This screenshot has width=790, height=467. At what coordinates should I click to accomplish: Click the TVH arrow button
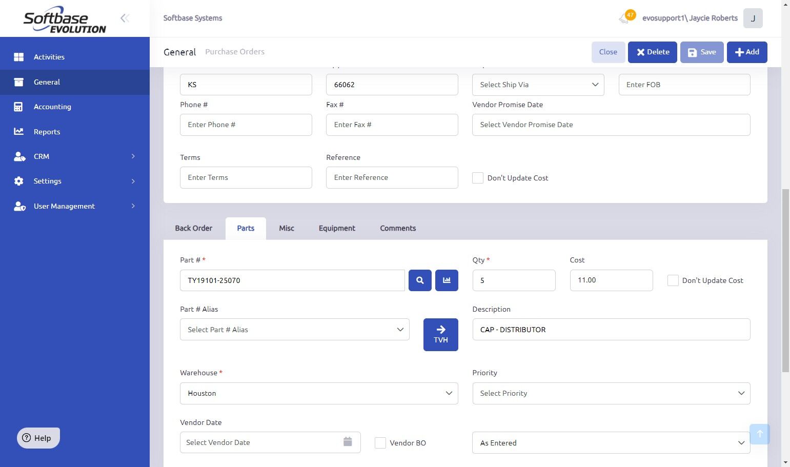click(440, 335)
